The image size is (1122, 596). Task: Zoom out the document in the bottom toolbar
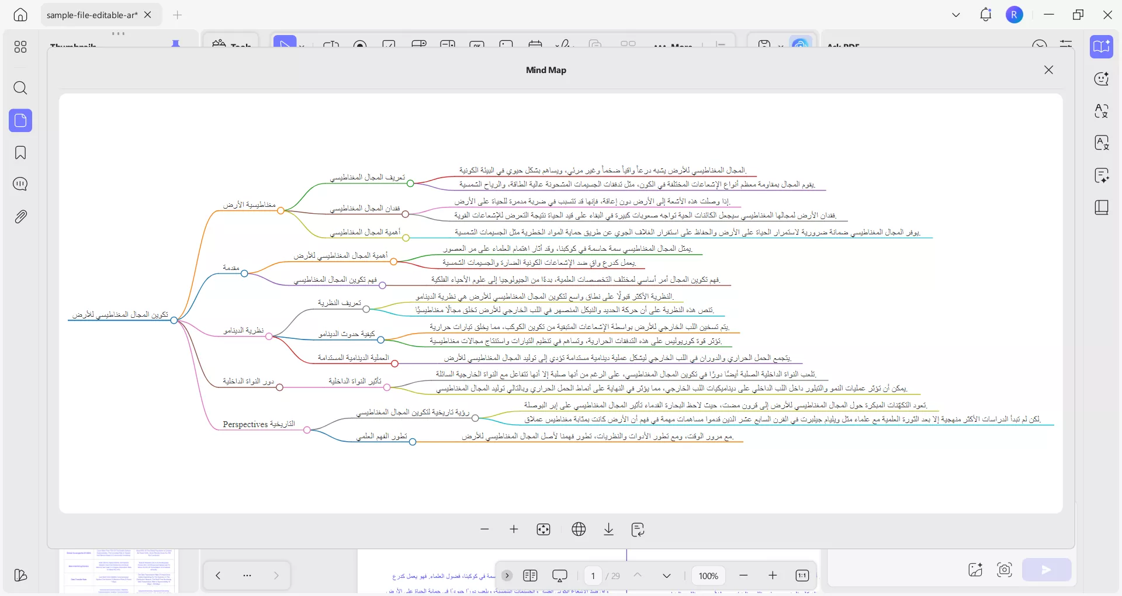(x=743, y=576)
